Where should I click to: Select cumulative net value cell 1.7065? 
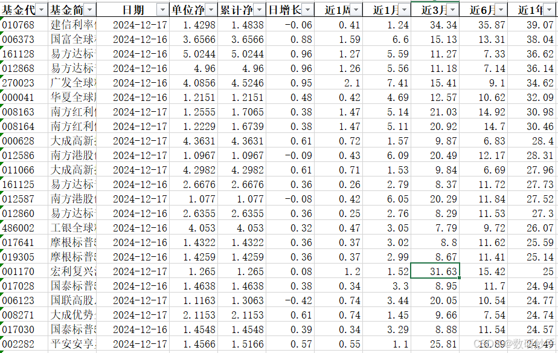point(242,112)
